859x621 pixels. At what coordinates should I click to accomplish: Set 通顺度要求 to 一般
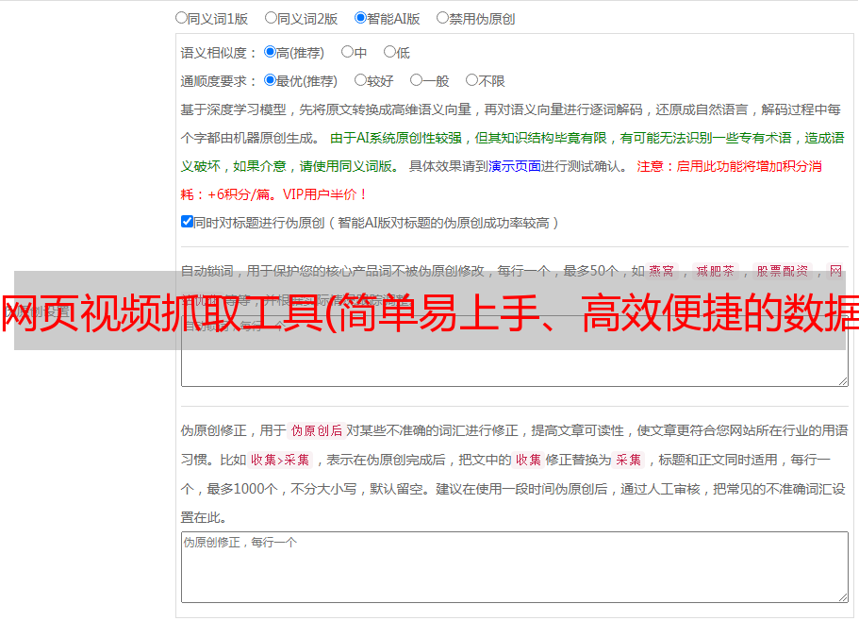(417, 80)
